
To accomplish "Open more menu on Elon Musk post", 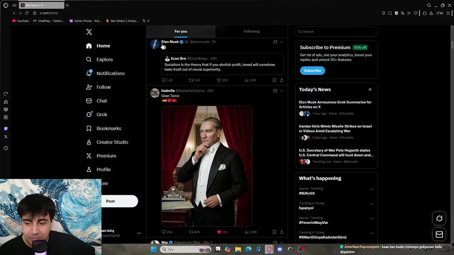I will click(x=282, y=42).
